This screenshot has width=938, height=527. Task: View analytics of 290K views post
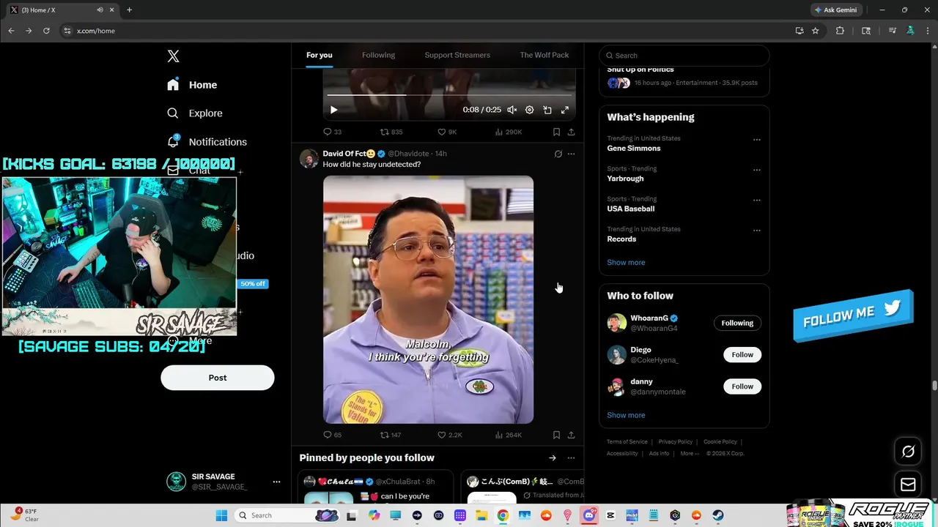coord(509,132)
